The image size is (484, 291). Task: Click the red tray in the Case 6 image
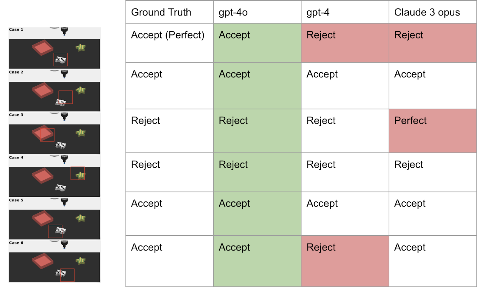pos(43,261)
